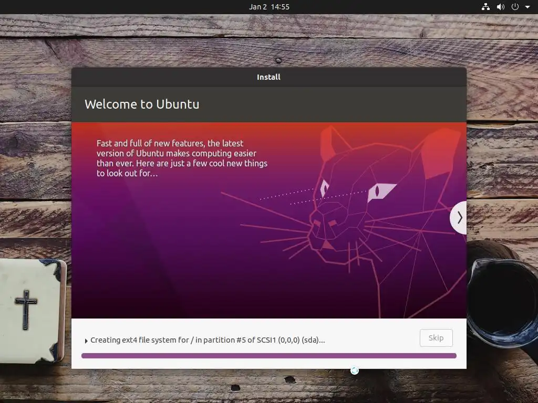Viewport: 538px width, 403px height.
Task: Skip the current installation step
Action: point(436,338)
